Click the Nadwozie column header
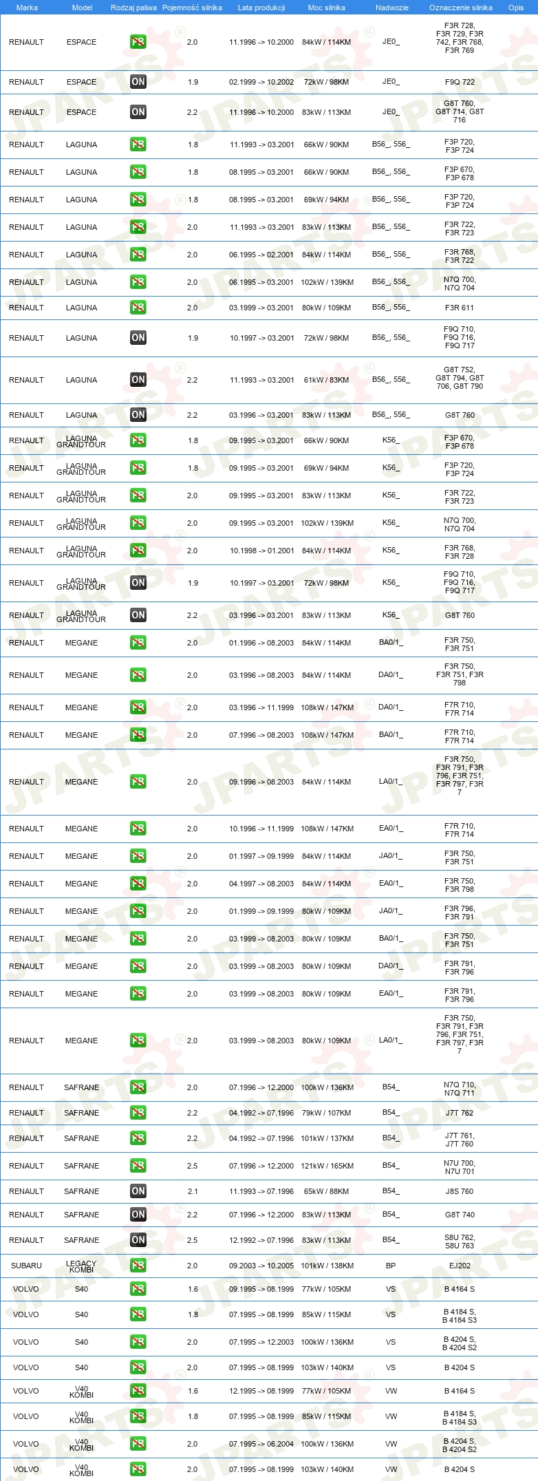Viewport: 538px width, 1481px height. pos(391,8)
